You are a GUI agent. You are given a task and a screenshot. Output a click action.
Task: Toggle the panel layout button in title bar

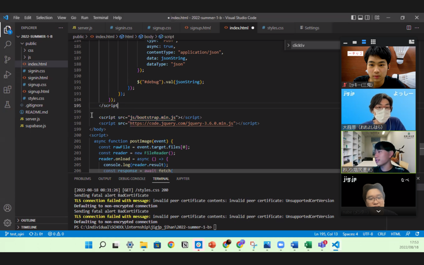[x=360, y=18]
